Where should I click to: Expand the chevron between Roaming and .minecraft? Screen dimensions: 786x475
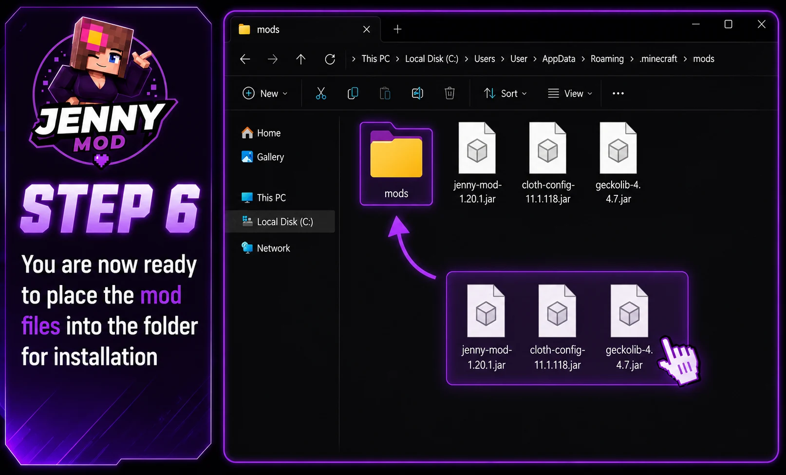click(x=632, y=59)
